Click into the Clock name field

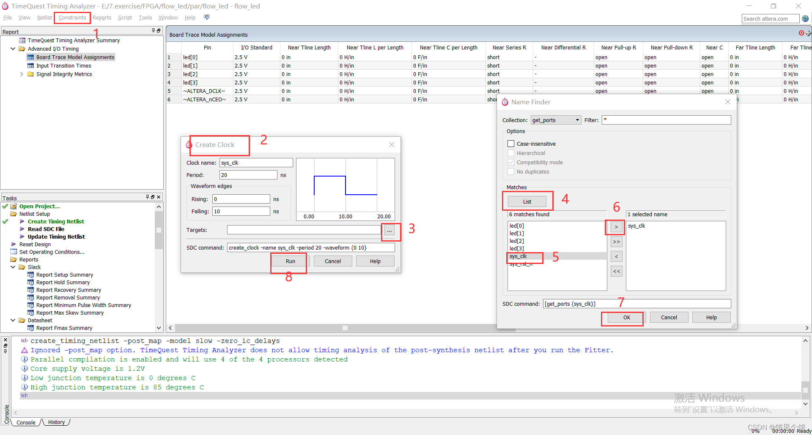tap(256, 163)
